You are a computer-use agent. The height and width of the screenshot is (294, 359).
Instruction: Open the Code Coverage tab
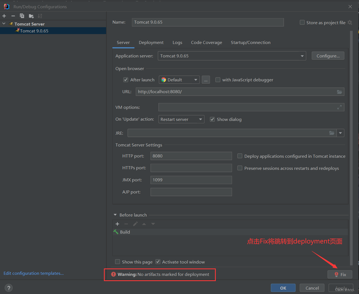(206, 43)
